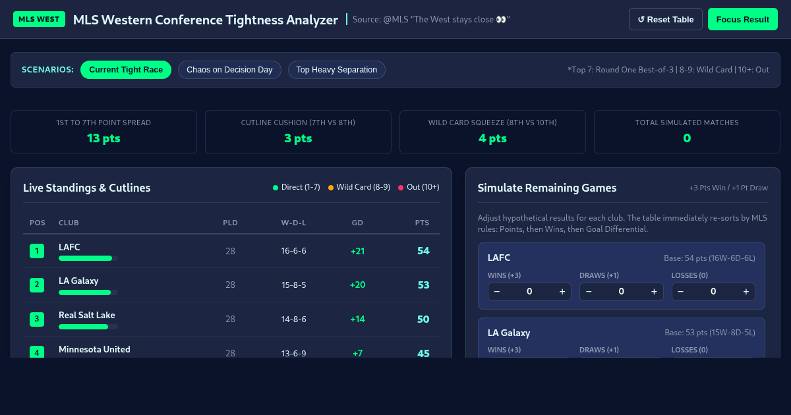The height and width of the screenshot is (415, 791).
Task: Click the 15-8-5 record for LA Galaxy
Action: pos(294,285)
